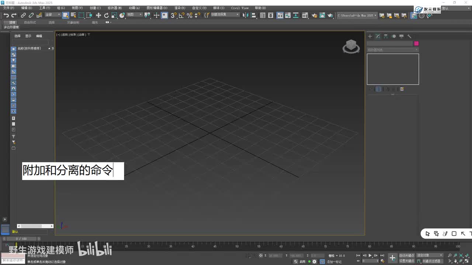Open the 修改器(M) menu

pos(115,8)
